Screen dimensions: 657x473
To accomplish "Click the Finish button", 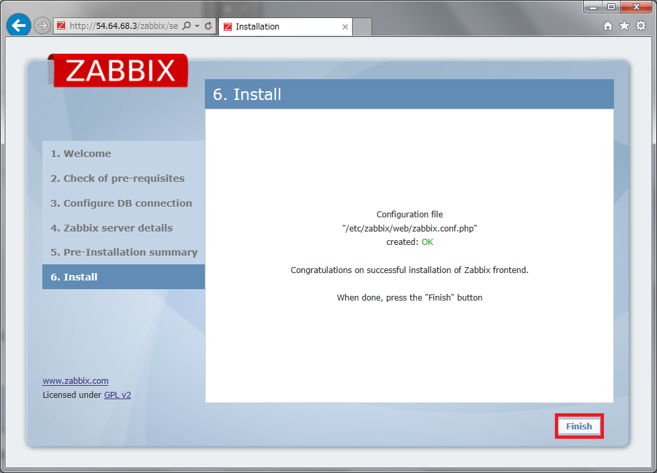I will [579, 426].
